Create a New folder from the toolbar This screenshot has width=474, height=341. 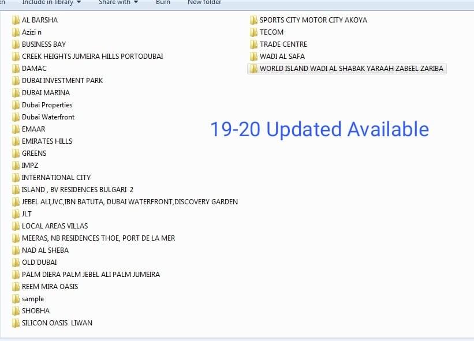(204, 2)
